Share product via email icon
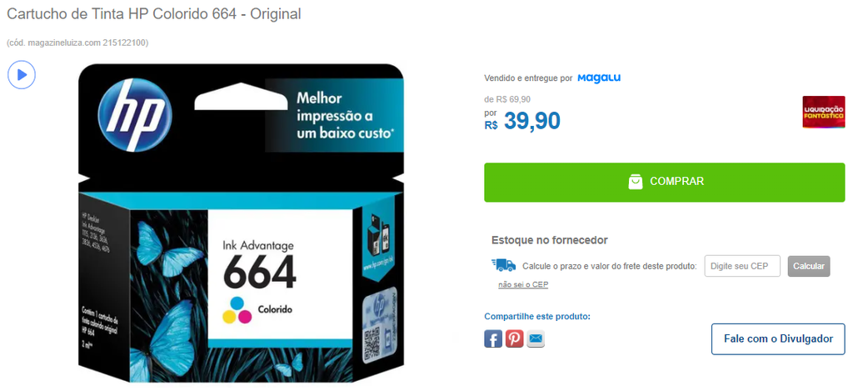853x391 pixels. click(536, 338)
